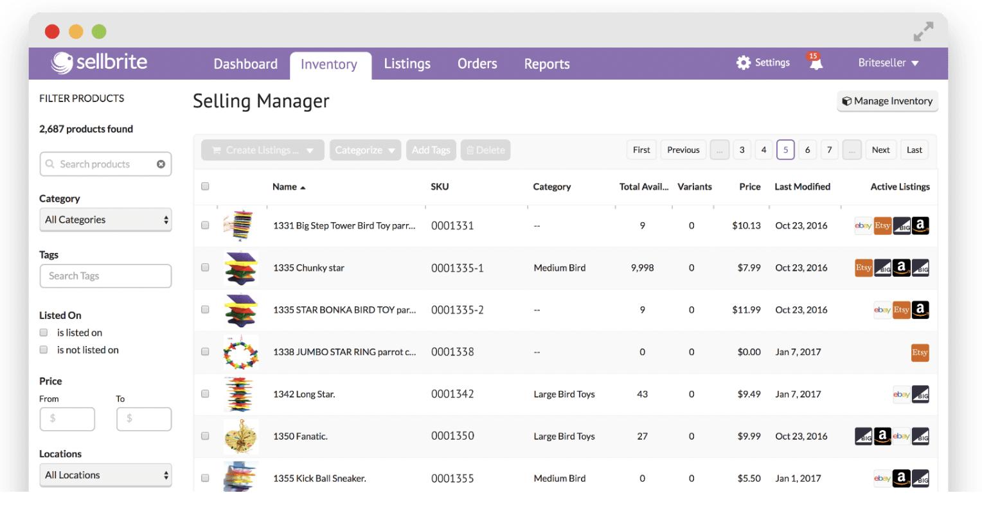Open the Reports section

point(546,64)
